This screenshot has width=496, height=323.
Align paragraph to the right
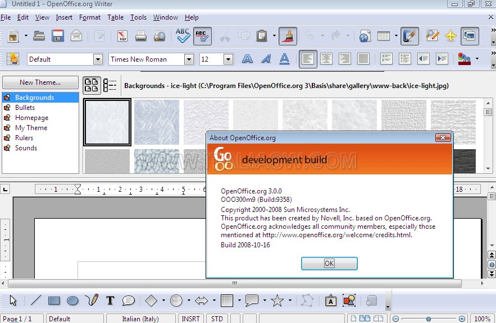345,59
